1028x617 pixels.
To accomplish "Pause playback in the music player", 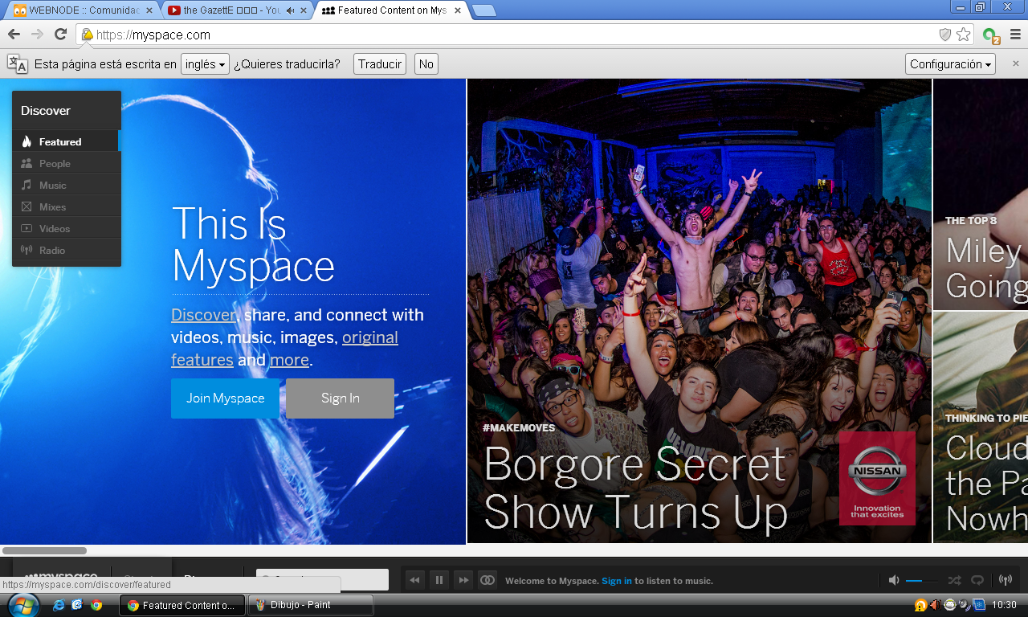I will tap(439, 580).
